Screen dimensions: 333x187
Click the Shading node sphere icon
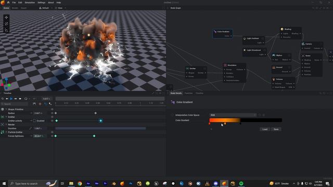click(282, 29)
